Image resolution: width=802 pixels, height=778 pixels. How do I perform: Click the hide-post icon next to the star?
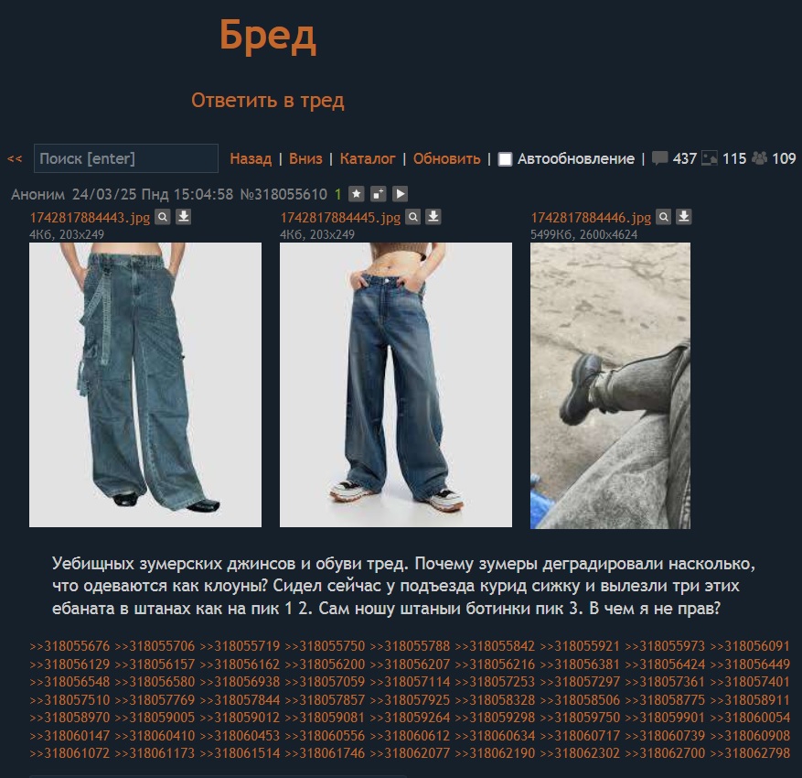point(378,194)
